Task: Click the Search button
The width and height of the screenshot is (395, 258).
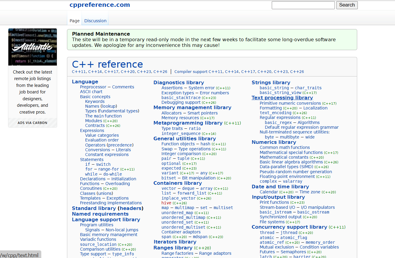Action: click(347, 5)
